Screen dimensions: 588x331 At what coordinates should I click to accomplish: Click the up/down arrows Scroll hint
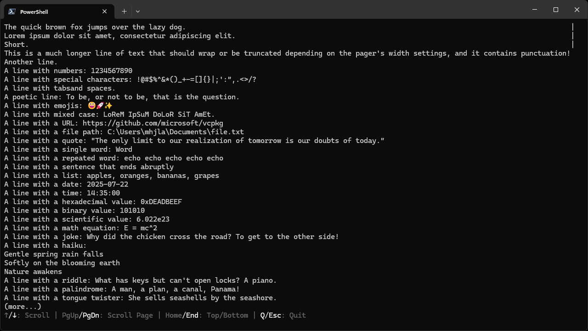point(27,315)
